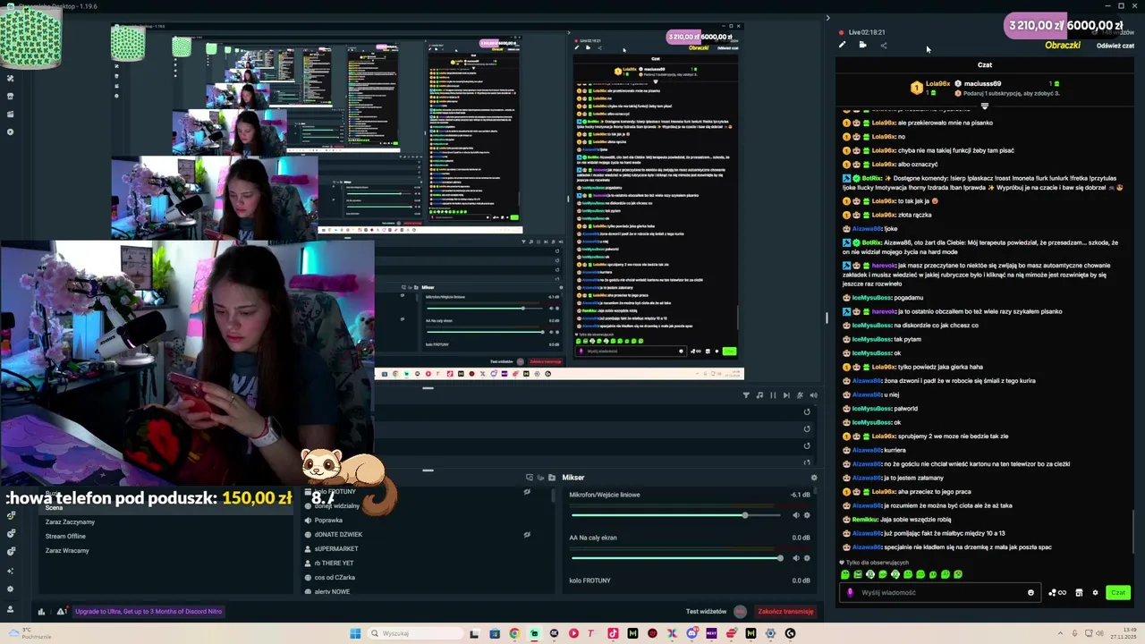Switch to Stream Offline scene
Image resolution: width=1145 pixels, height=644 pixels.
point(65,537)
